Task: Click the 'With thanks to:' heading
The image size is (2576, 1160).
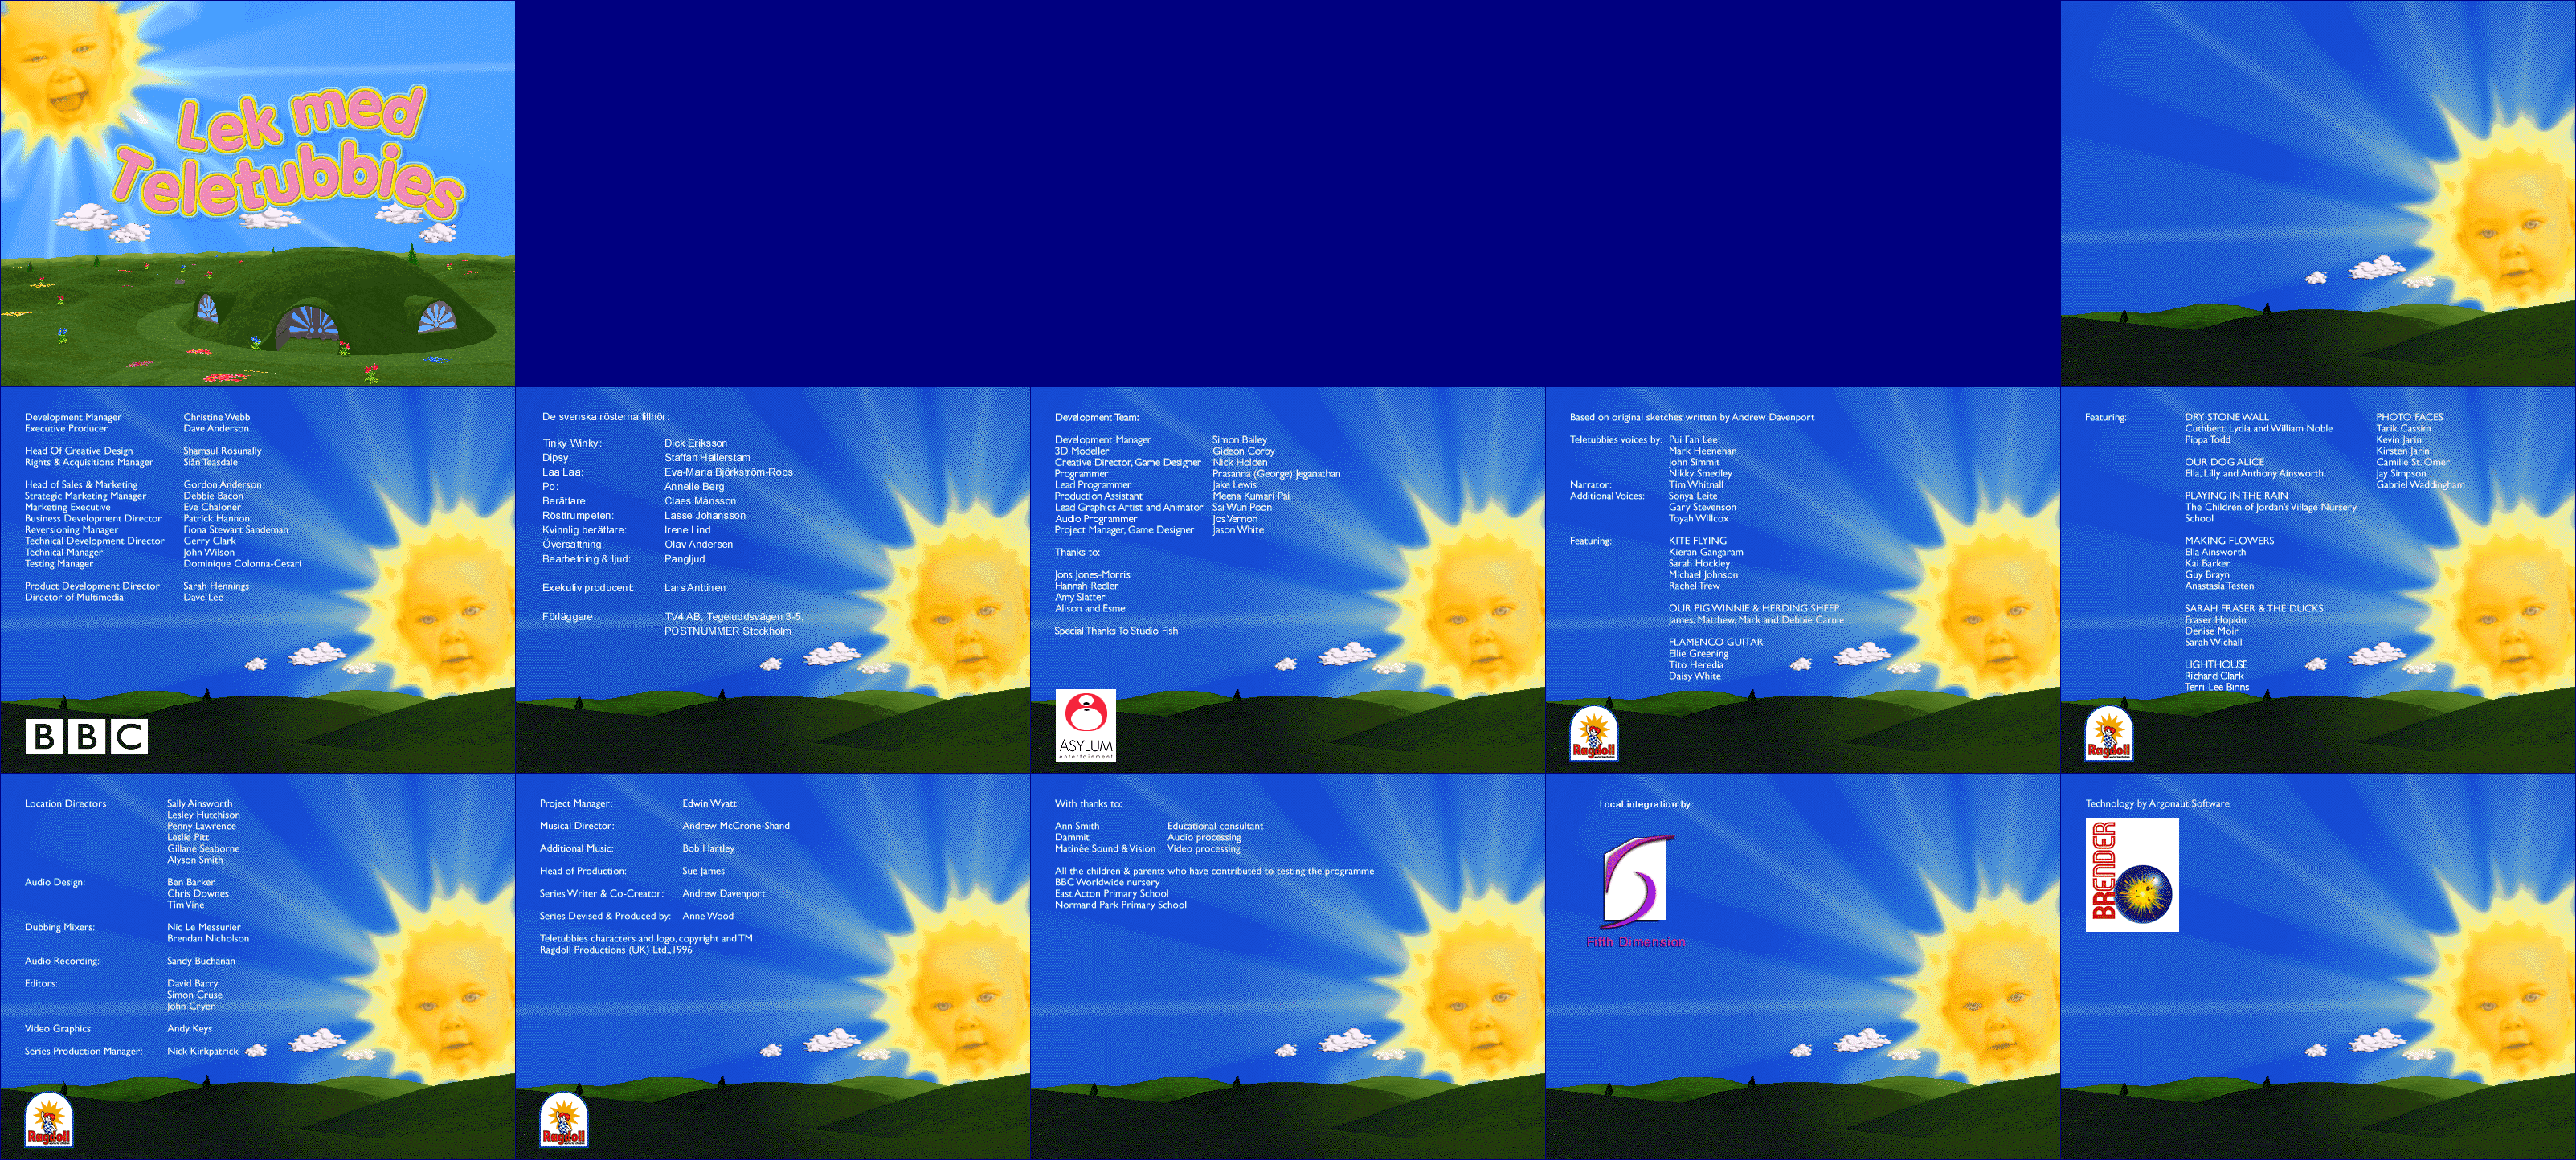Action: click(x=1088, y=804)
